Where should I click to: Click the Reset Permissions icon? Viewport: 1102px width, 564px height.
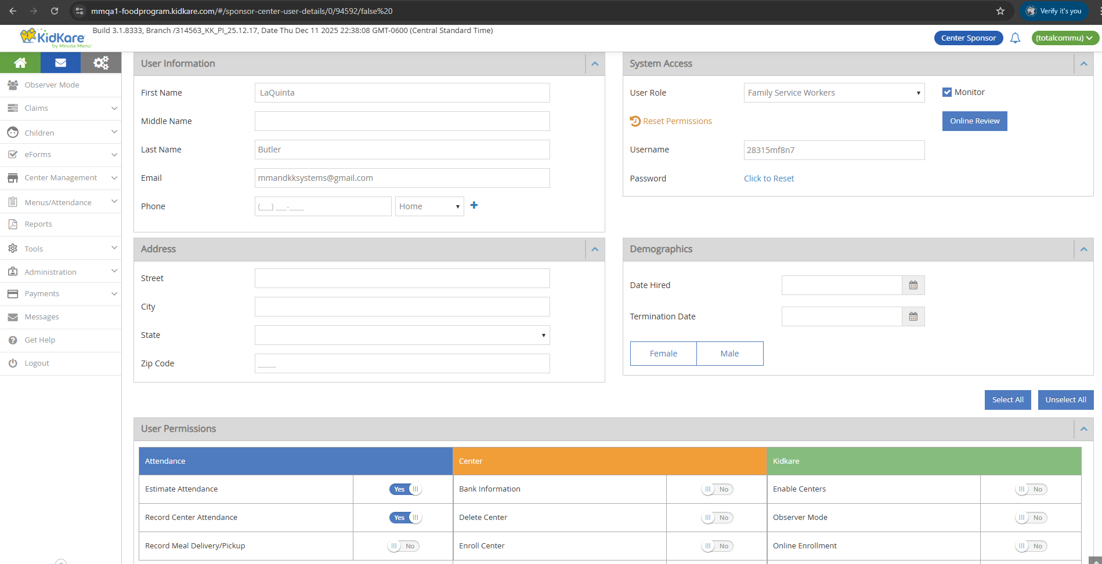635,121
